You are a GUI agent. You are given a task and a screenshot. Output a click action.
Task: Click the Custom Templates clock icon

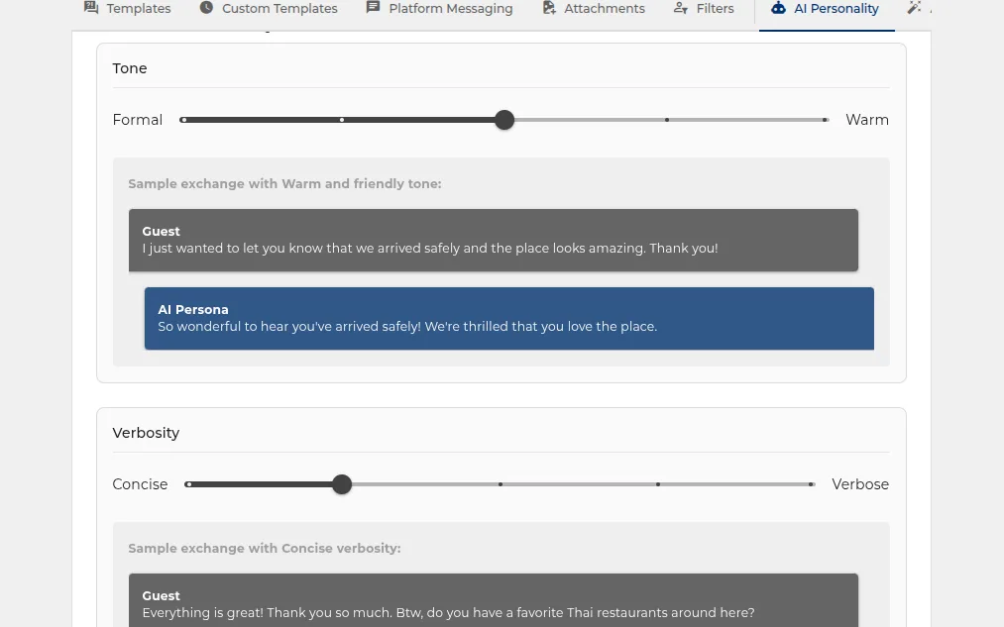206,8
